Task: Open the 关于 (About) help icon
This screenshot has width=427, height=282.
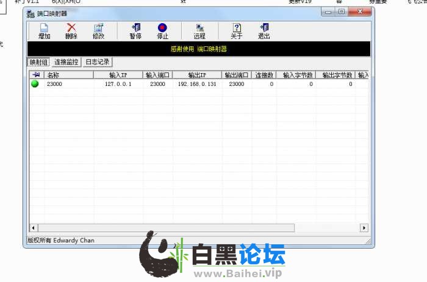Action: [x=237, y=28]
